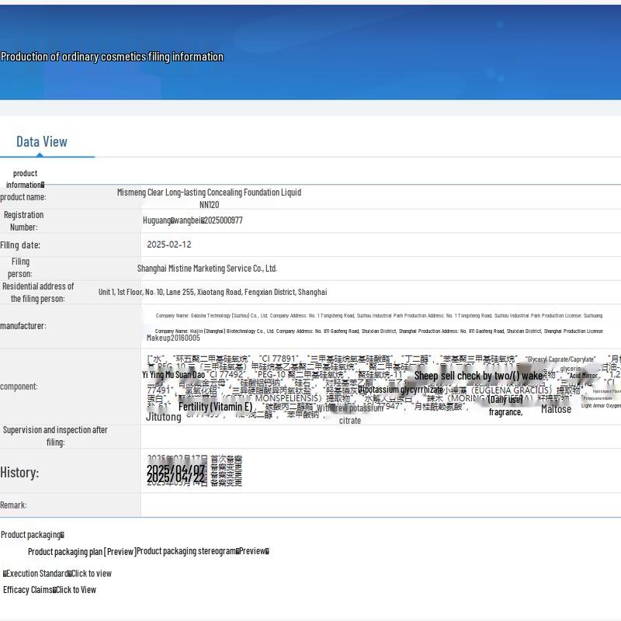Click the 'History:' row label

pos(19,472)
